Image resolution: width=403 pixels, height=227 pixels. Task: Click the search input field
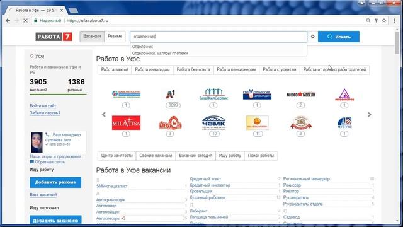pos(219,37)
